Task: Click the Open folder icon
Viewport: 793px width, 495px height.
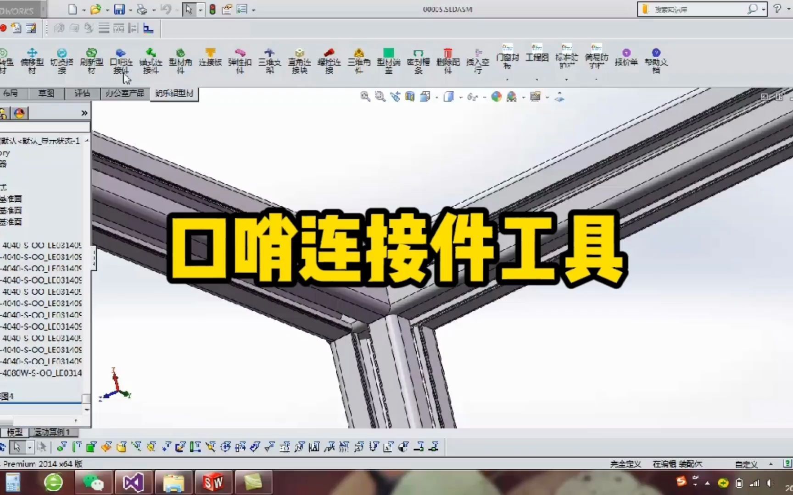Action: [95, 9]
